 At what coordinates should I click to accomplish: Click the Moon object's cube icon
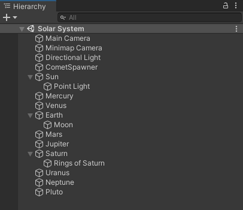click(x=47, y=125)
